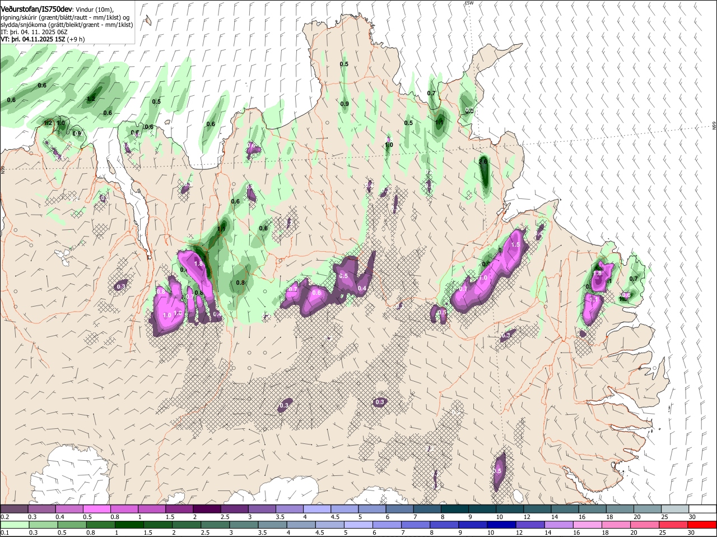Viewport: 717px width, 537px height.
Task: Click the 2.6 value on the dark green rain cell
Action: click(484, 161)
